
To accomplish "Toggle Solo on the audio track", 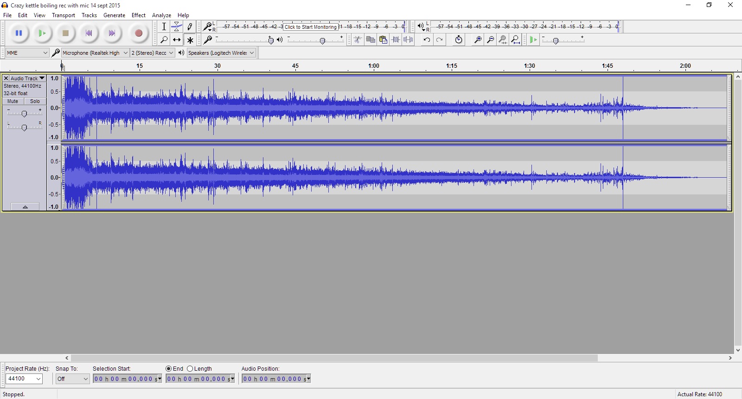I will tap(35, 101).
